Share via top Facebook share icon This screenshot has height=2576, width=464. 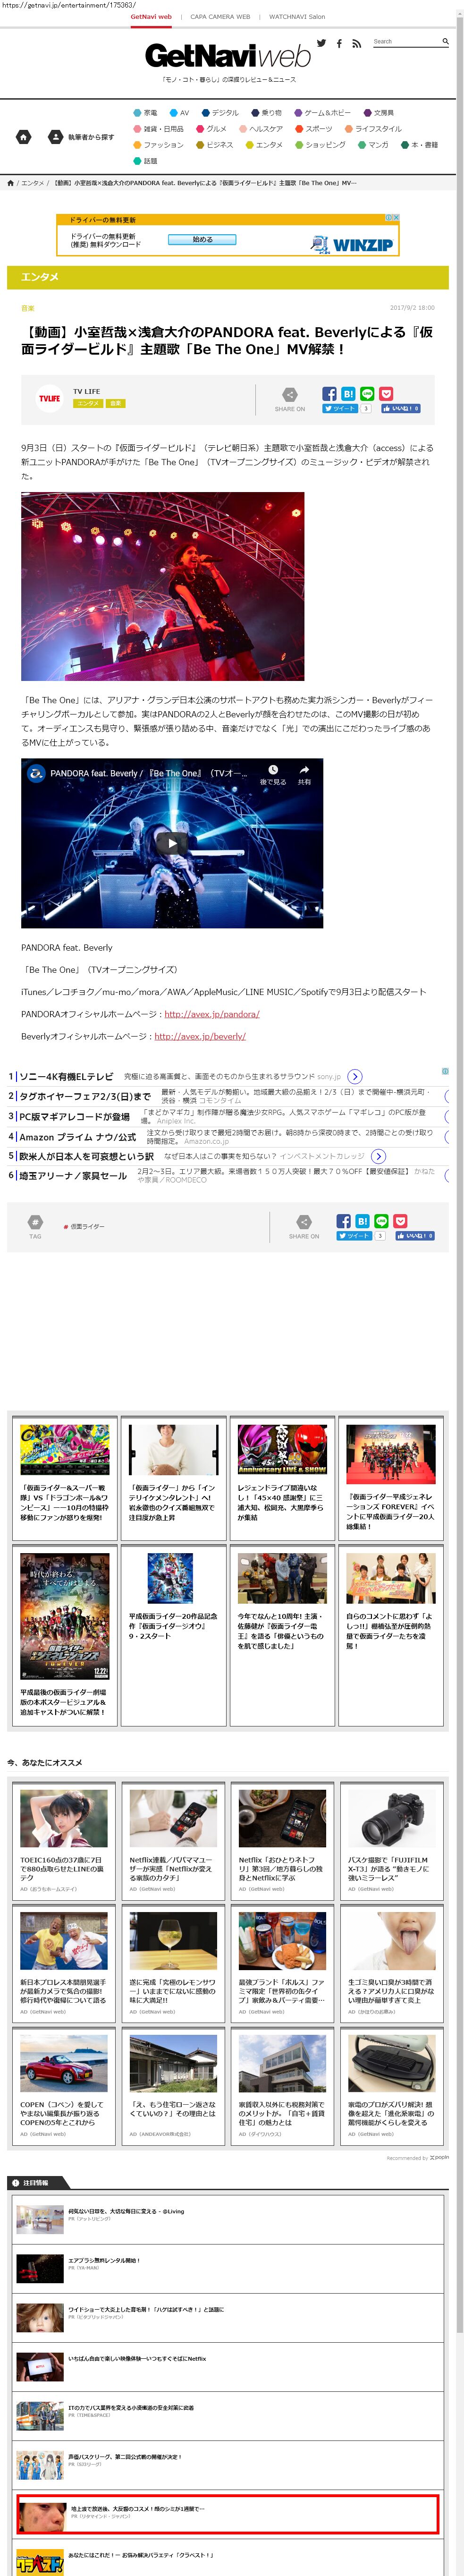329,394
